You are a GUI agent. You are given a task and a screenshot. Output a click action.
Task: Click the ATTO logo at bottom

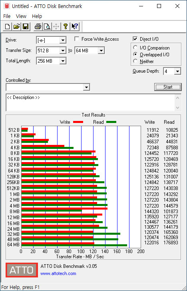tap(22, 270)
